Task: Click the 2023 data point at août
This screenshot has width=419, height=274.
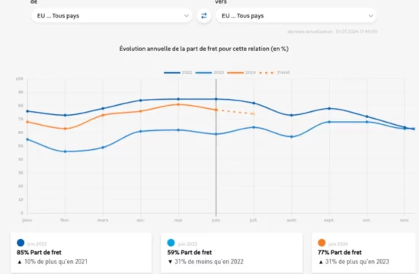Action: (292, 137)
